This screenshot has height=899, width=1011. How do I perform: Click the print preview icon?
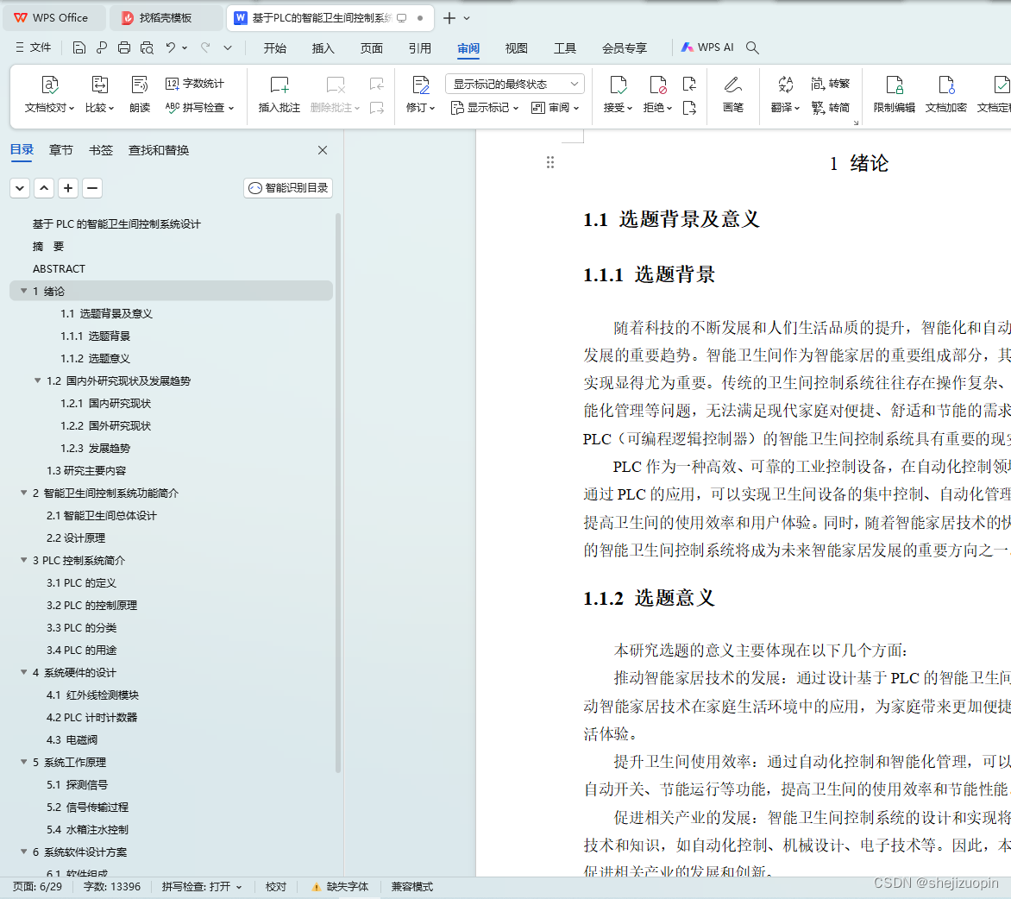point(147,47)
